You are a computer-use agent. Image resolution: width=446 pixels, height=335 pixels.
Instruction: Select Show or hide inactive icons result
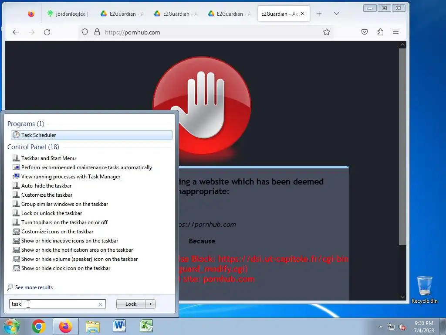pos(69,241)
